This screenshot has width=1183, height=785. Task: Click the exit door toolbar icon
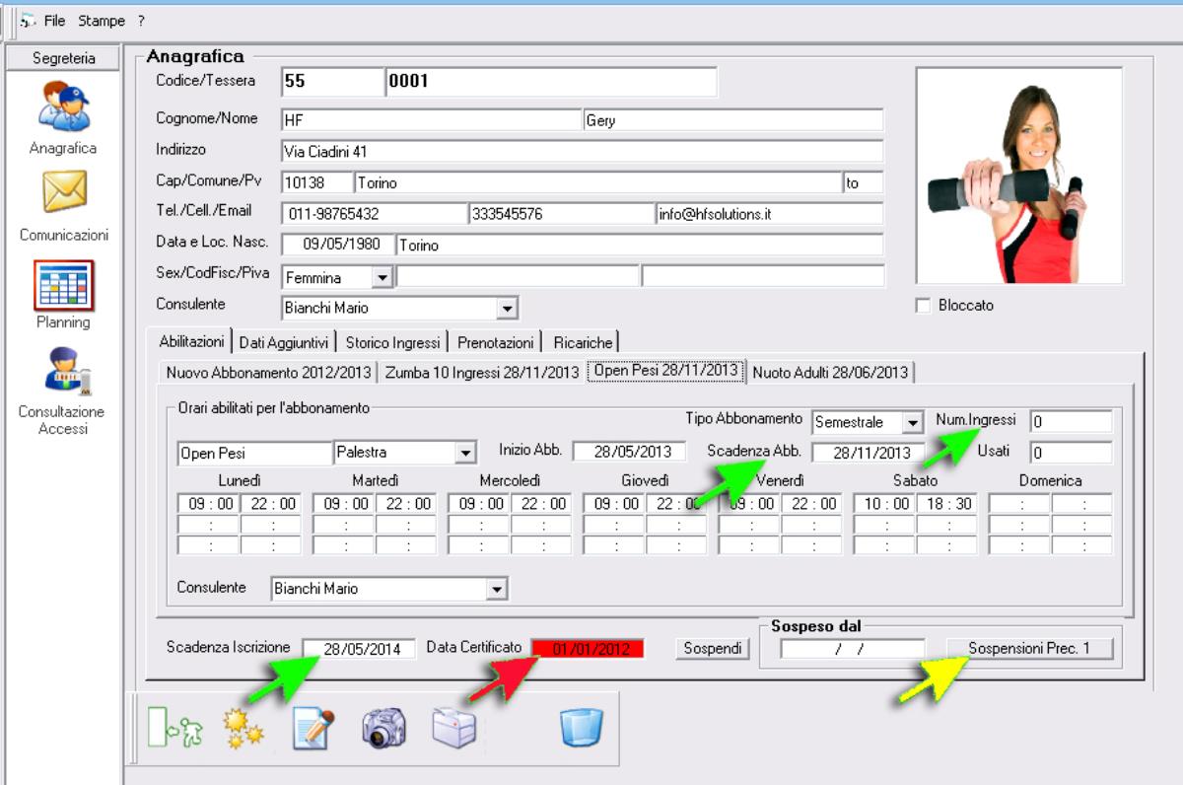pyautogui.click(x=169, y=728)
